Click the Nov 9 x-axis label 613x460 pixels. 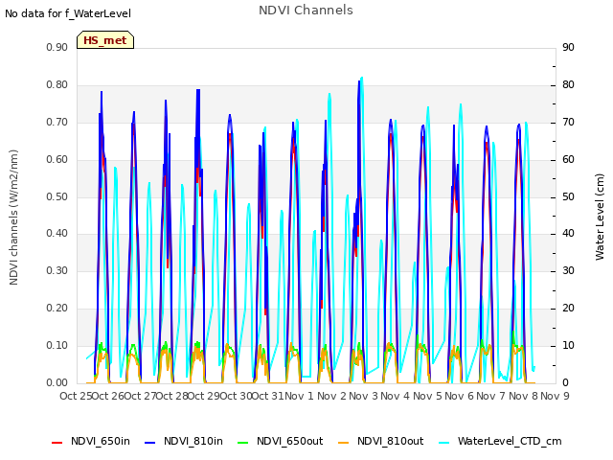(555, 396)
